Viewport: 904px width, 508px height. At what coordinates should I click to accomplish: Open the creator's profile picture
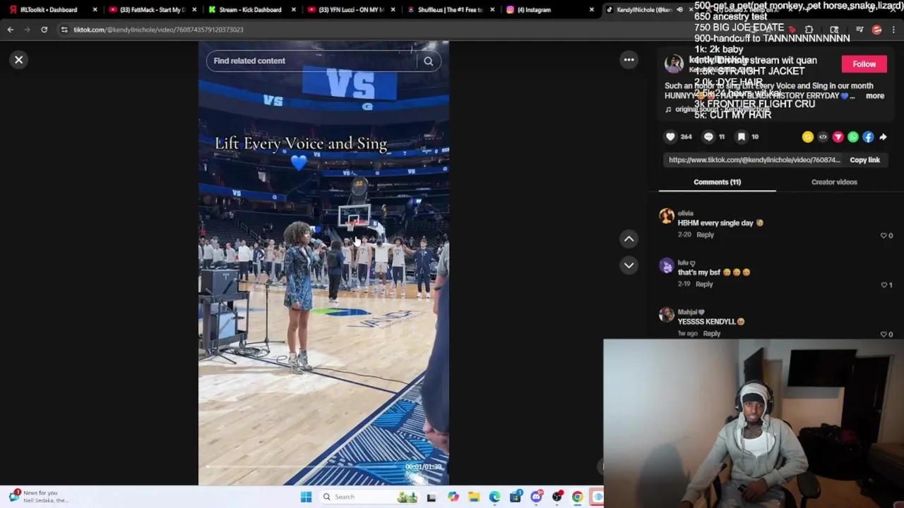coord(674,64)
